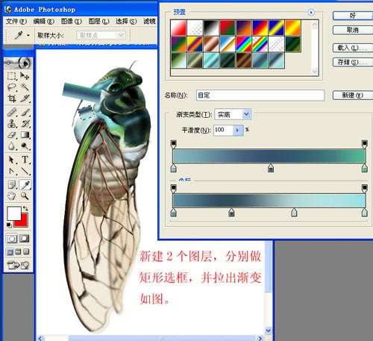Select the Gradient tool in toolbox
Viewport: 373px width, 341px height.
pos(25,135)
